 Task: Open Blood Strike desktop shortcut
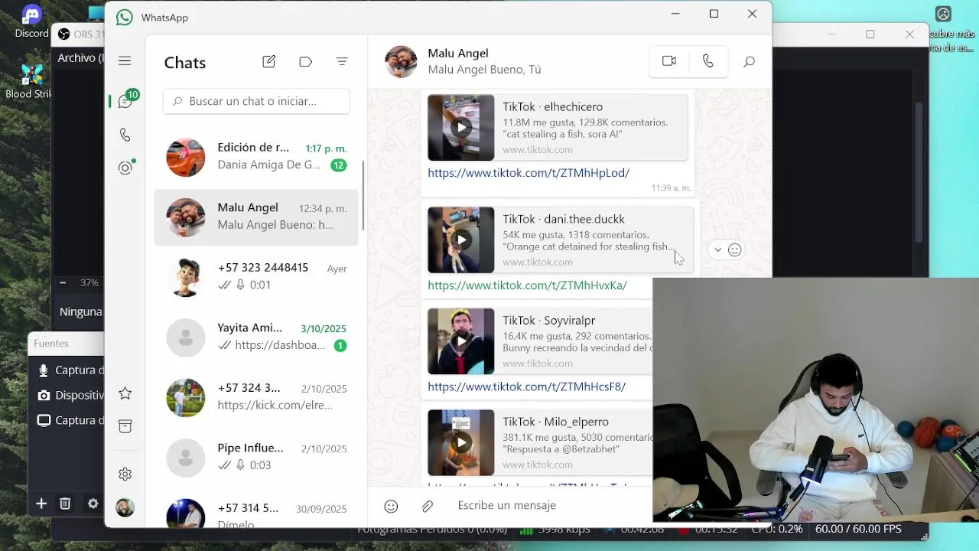pos(29,81)
